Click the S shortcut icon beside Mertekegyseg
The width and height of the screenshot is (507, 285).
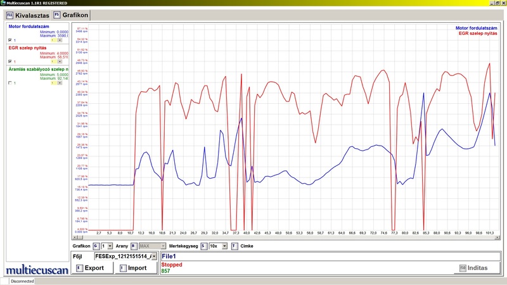coord(203,245)
